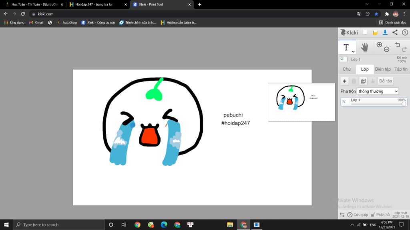Open the Chrome three-dot menu
Viewport: 410px width, 230px height.
pos(404,14)
